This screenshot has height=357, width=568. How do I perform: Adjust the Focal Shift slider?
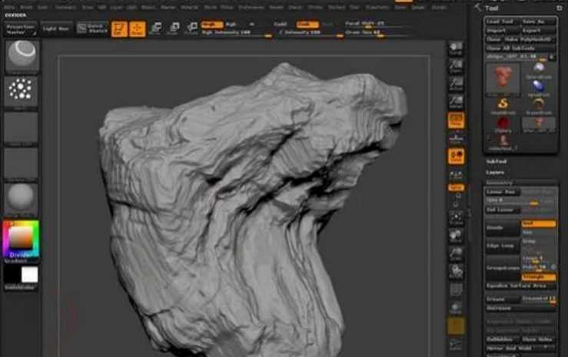tap(377, 24)
